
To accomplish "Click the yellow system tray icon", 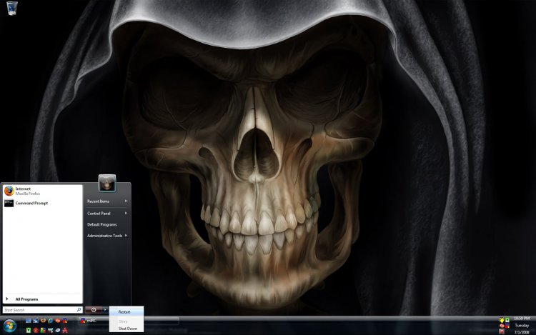I will tap(502, 320).
